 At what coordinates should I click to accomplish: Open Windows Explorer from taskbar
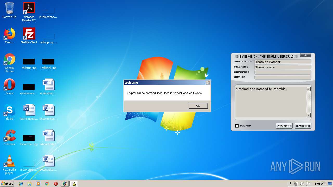click(x=29, y=184)
